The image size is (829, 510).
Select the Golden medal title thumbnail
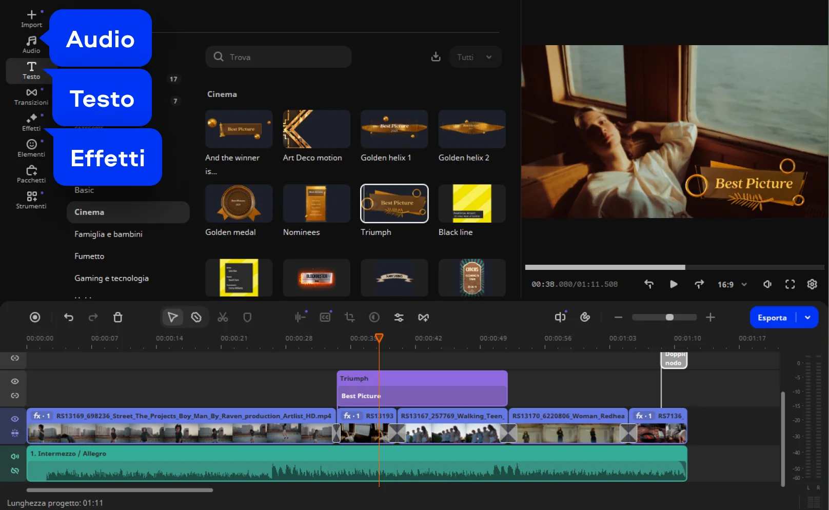tap(239, 204)
